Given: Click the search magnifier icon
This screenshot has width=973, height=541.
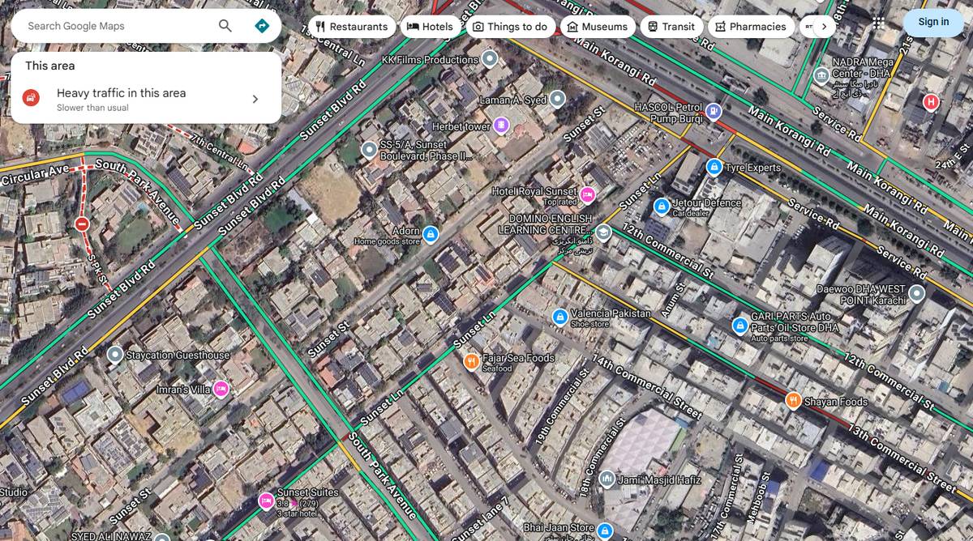Looking at the screenshot, I should pos(225,25).
